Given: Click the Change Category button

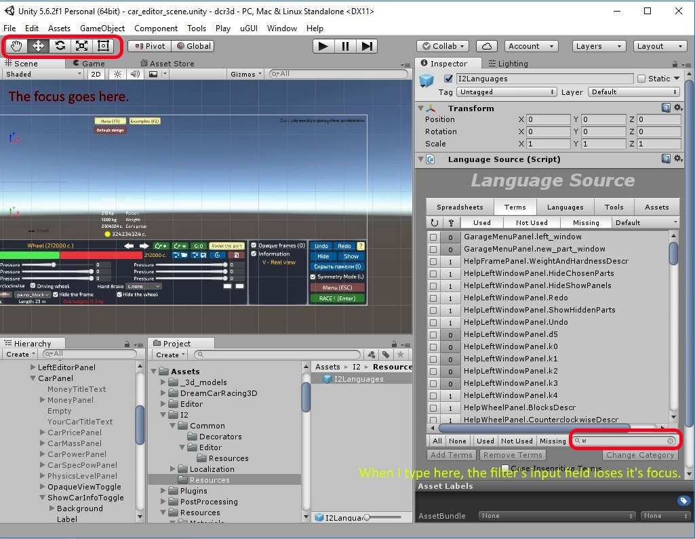Looking at the screenshot, I should pos(639,455).
